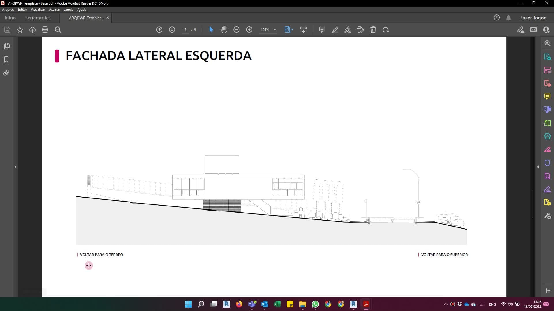Open the share link icon
This screenshot has width=554, height=311.
(521, 30)
